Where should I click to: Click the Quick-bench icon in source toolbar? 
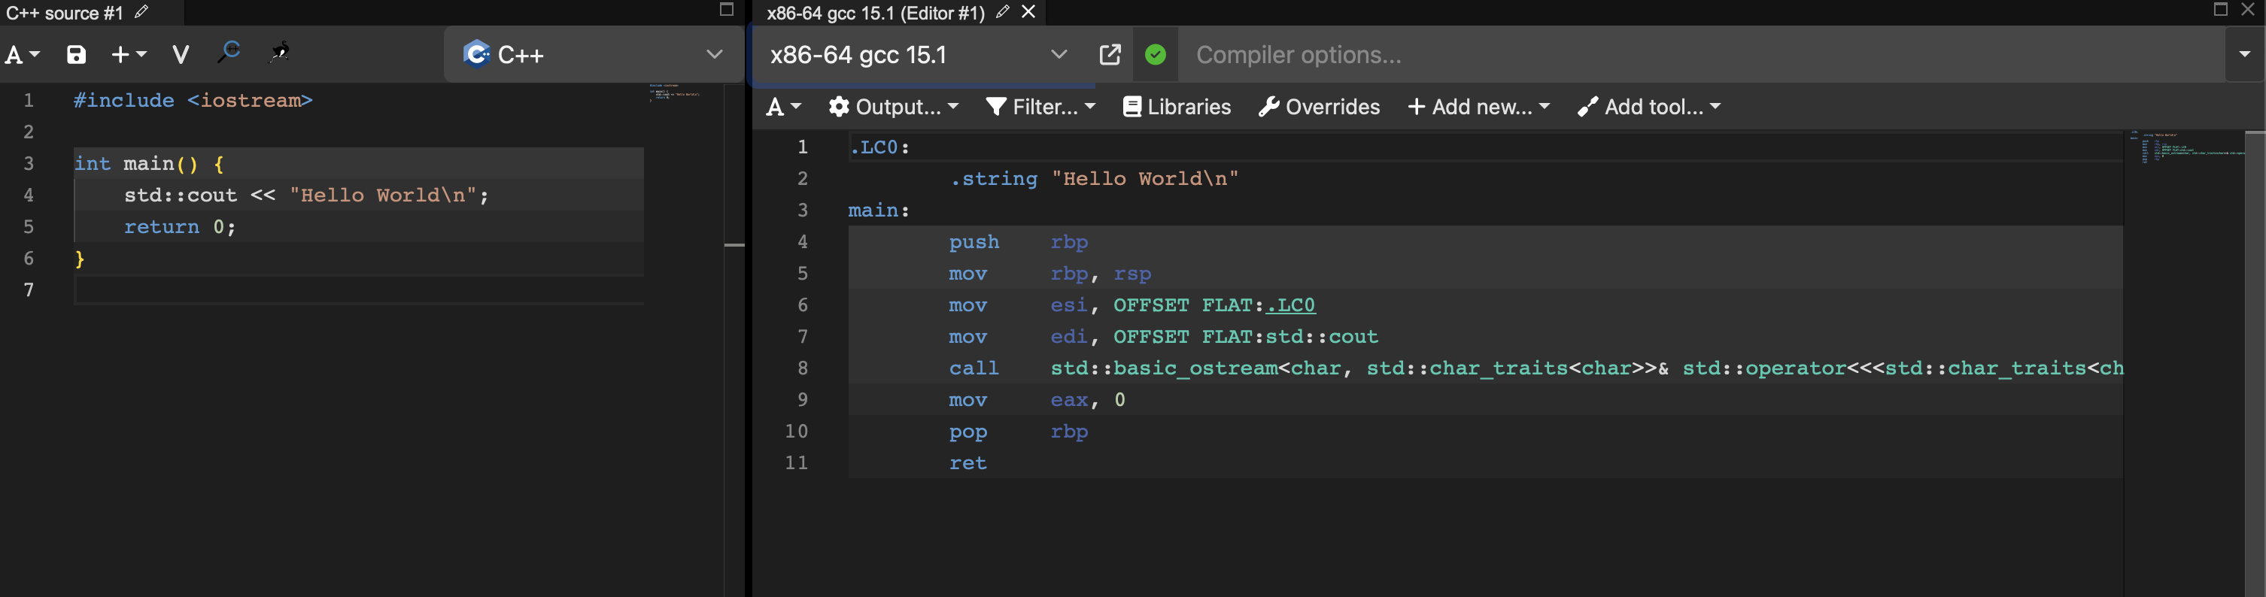(x=280, y=53)
